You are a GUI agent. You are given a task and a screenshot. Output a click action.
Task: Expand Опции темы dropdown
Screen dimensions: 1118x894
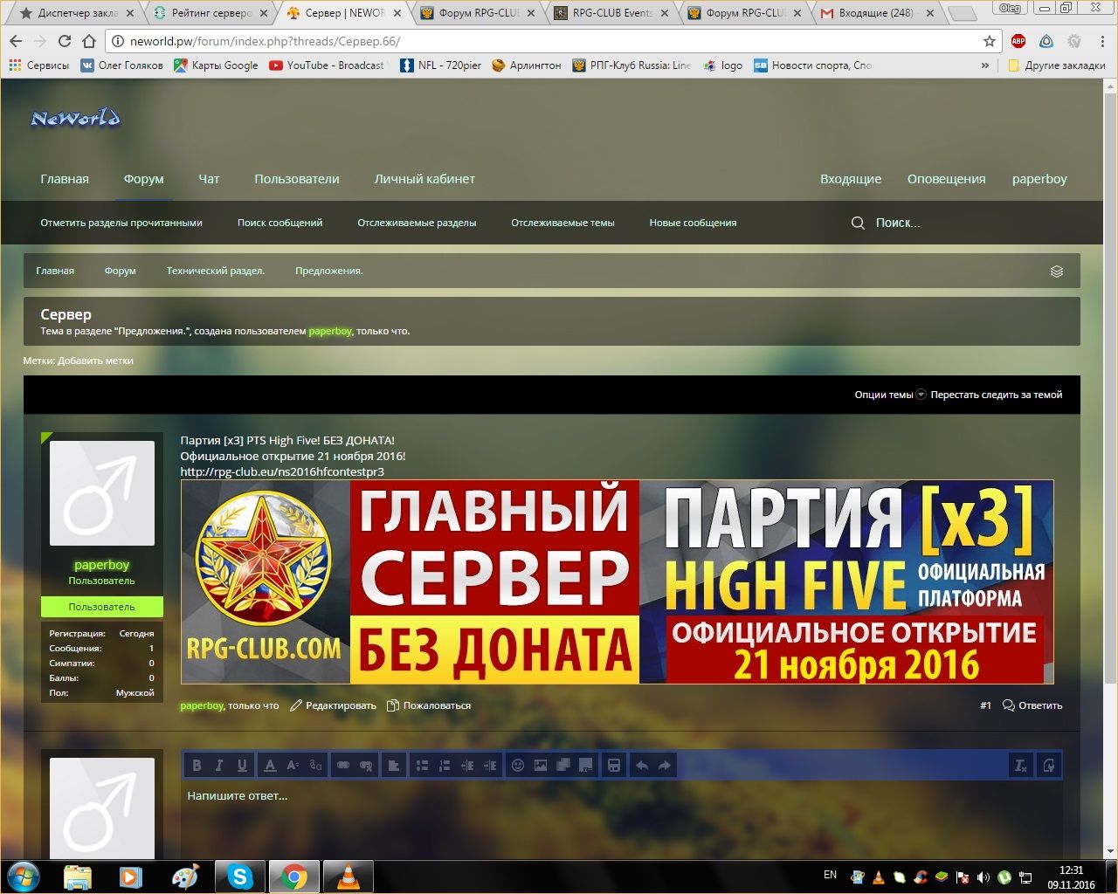pyautogui.click(x=890, y=395)
